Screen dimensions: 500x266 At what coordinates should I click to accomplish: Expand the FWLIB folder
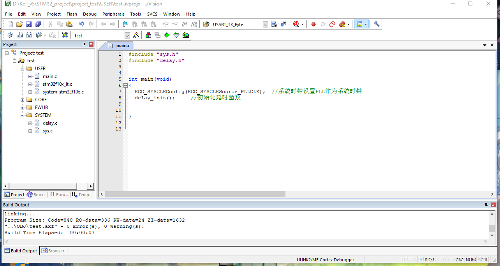click(x=23, y=107)
